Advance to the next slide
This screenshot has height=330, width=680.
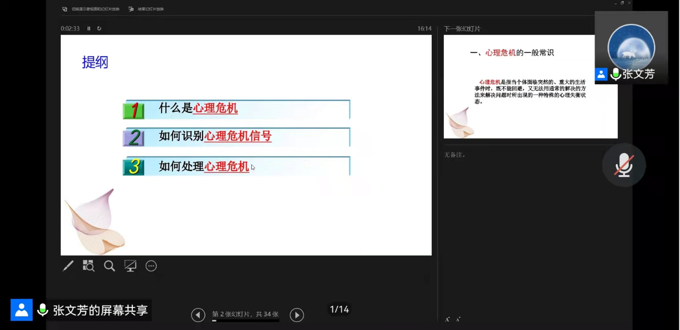pyautogui.click(x=297, y=315)
